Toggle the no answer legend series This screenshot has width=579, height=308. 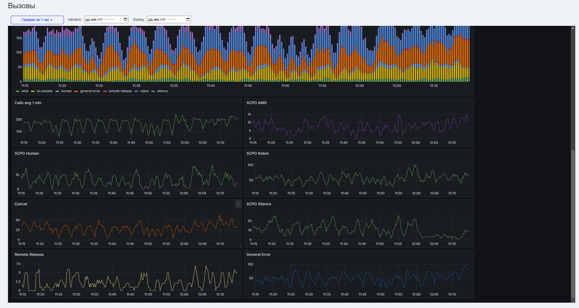[42, 91]
